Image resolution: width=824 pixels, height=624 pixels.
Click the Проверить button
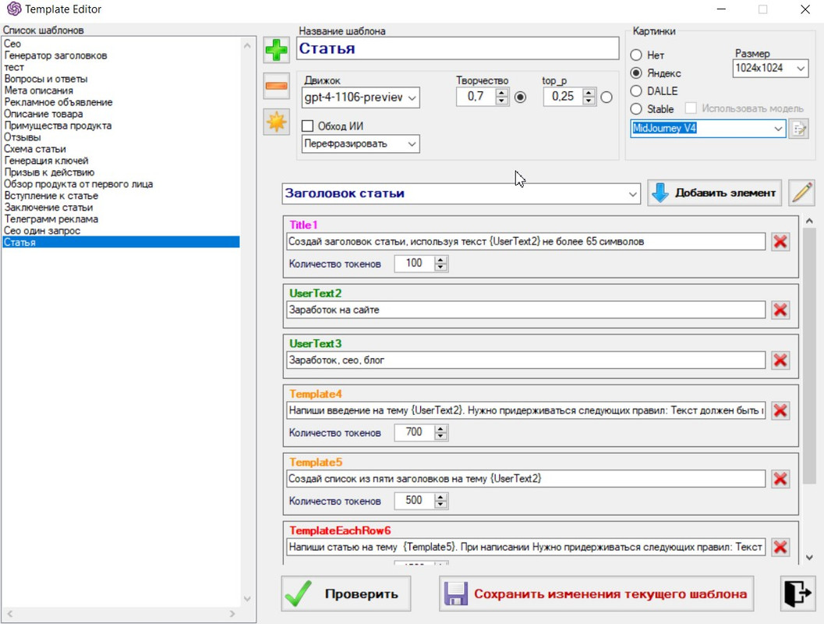tap(345, 594)
